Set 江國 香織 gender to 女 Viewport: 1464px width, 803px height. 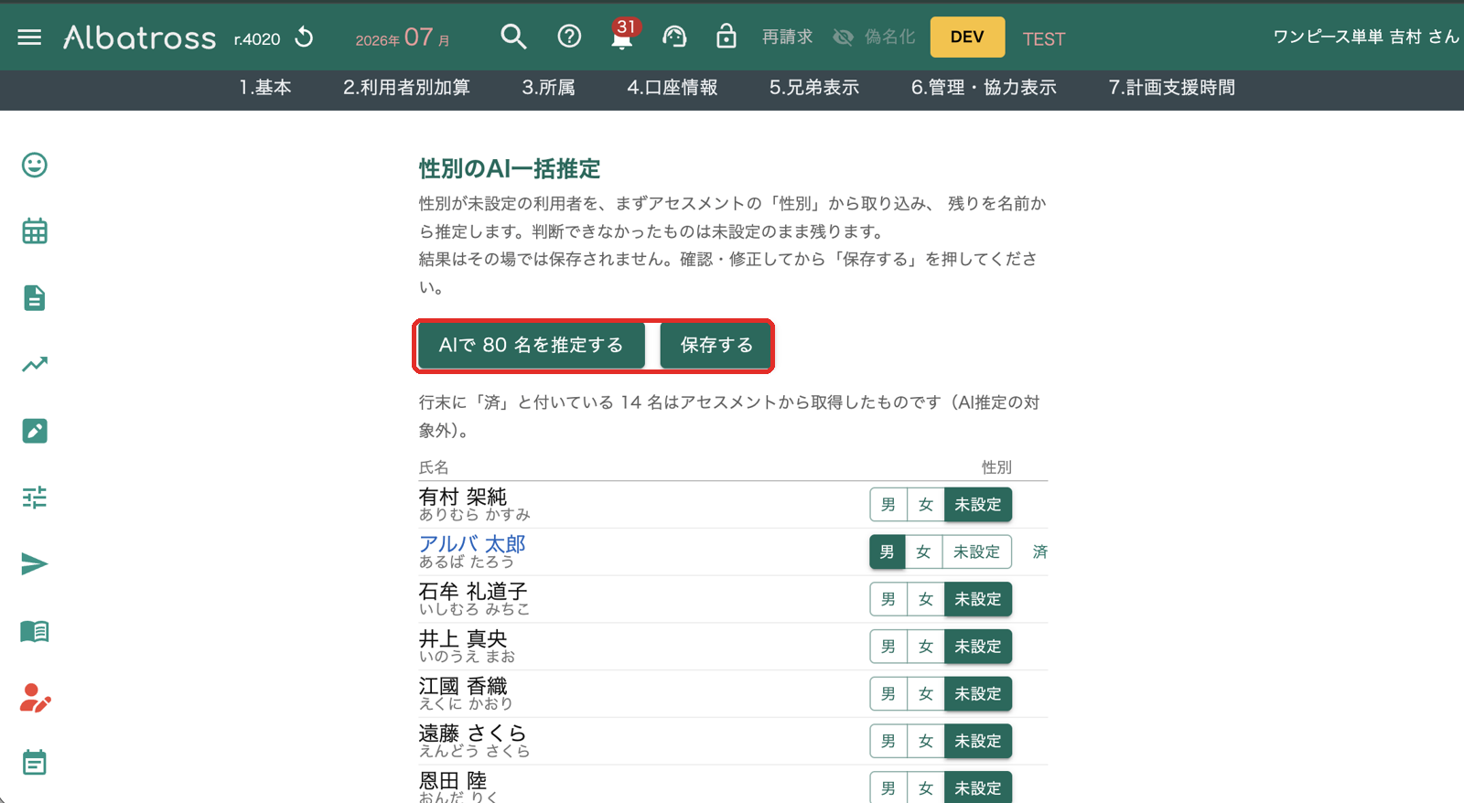(926, 694)
